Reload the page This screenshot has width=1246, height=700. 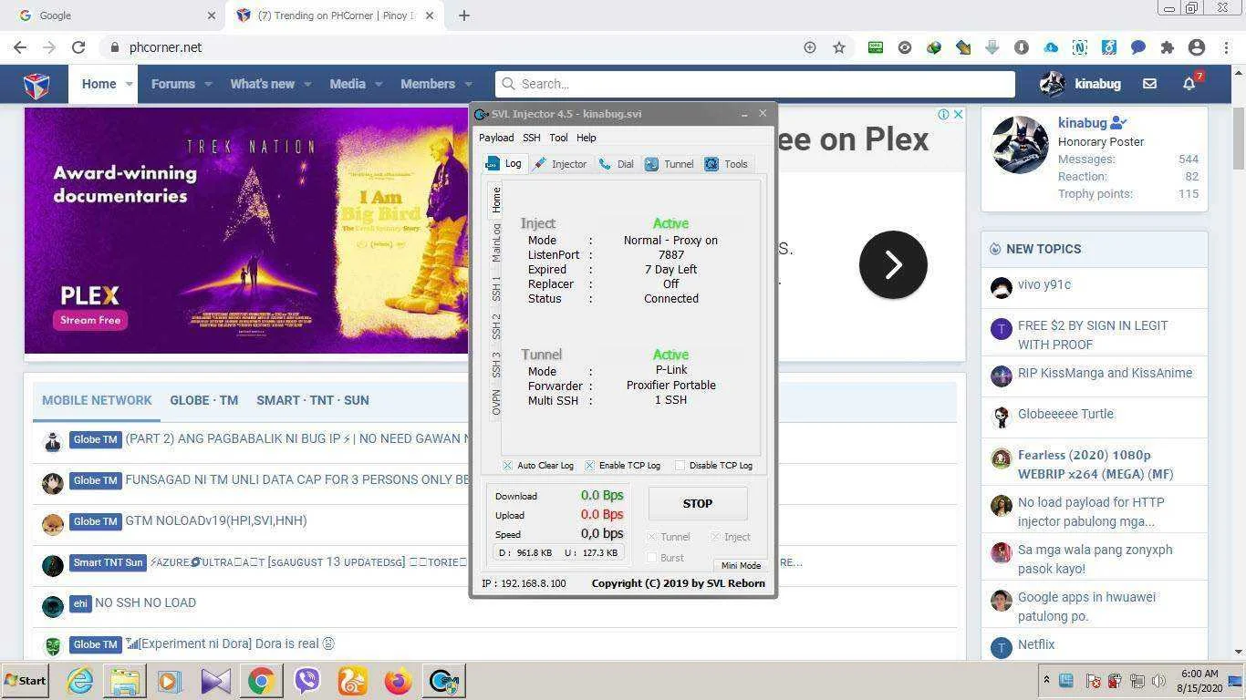[x=78, y=47]
